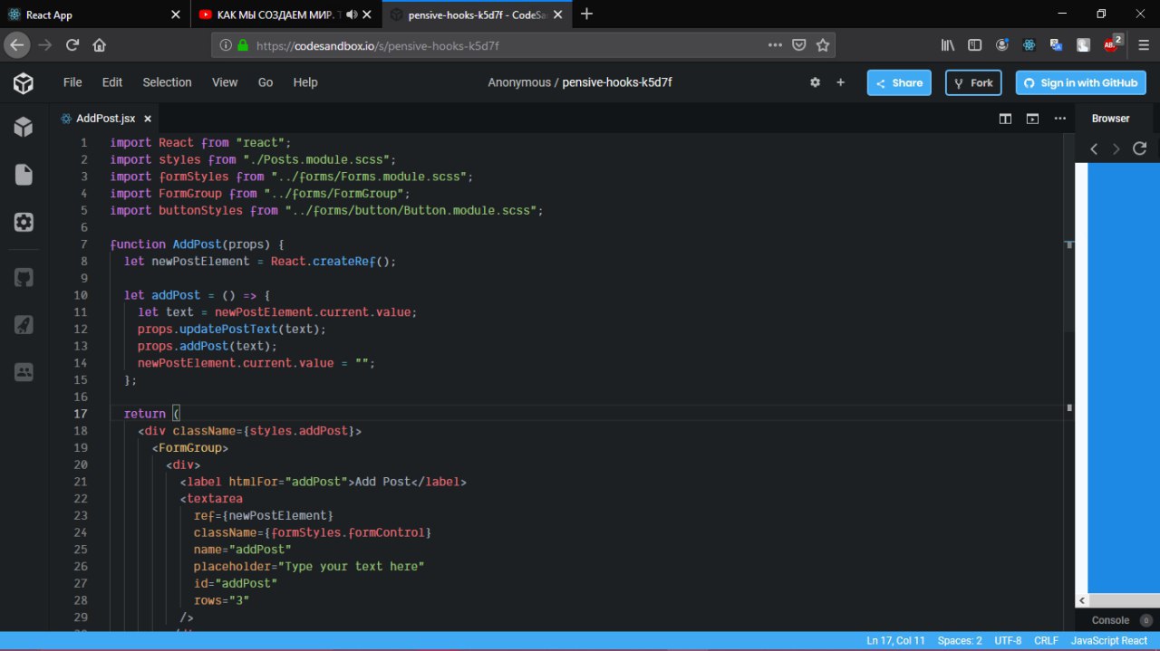
Task: Click the CodeSandbox logo in top-left
Action: click(x=24, y=83)
